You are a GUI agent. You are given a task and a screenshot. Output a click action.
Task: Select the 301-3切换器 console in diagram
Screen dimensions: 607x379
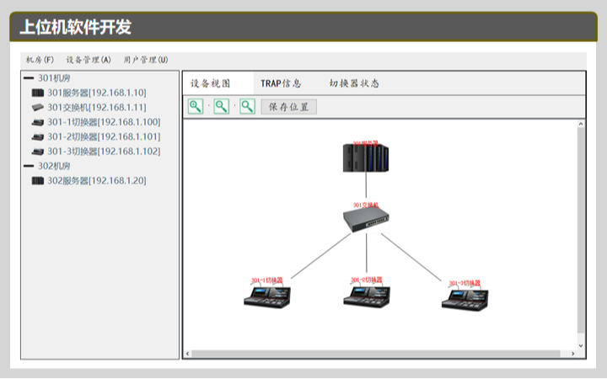[465, 299]
